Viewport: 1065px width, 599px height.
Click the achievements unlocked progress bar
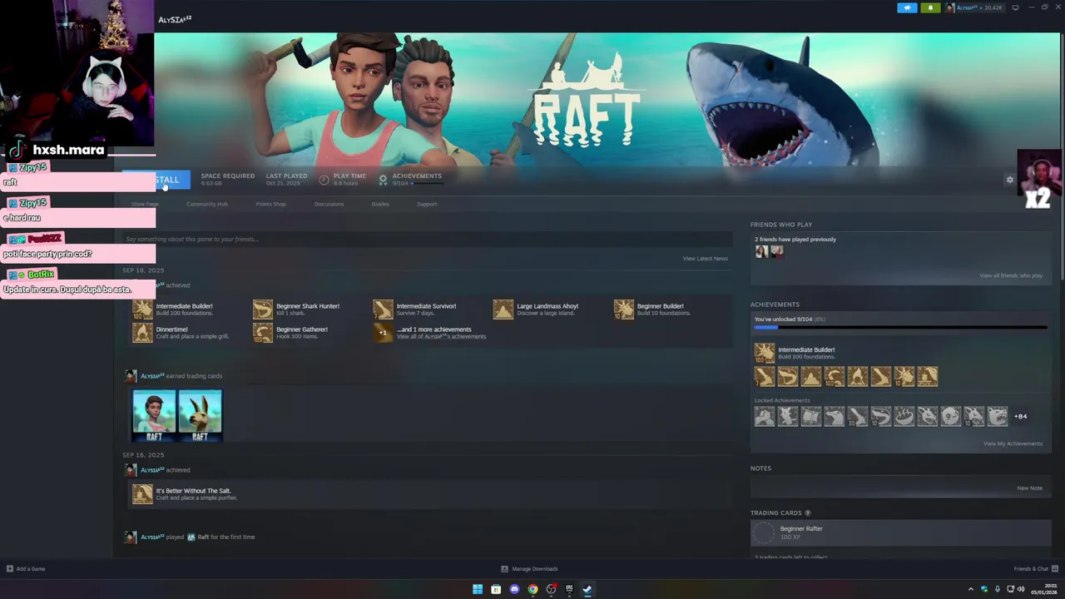[900, 328]
